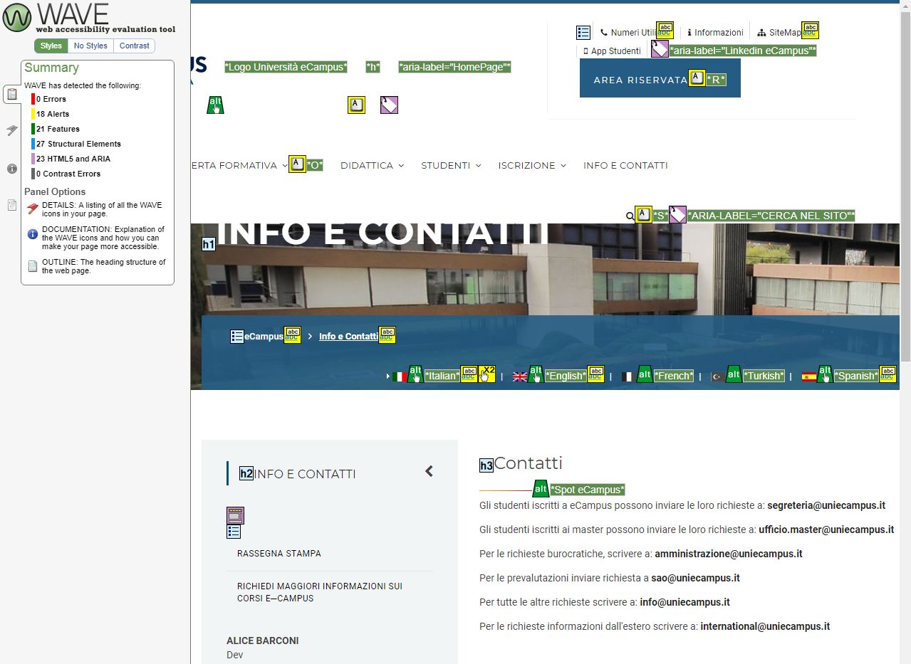Viewport: 911px width, 664px height.
Task: Click the purple navigation landmark icon in sidebar
Action: point(235,515)
